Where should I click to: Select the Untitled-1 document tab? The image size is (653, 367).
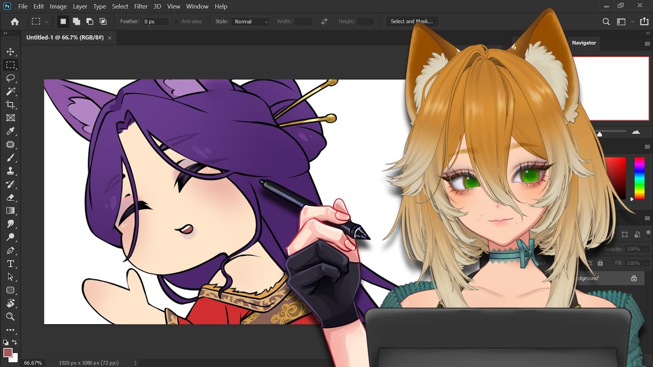pos(65,38)
